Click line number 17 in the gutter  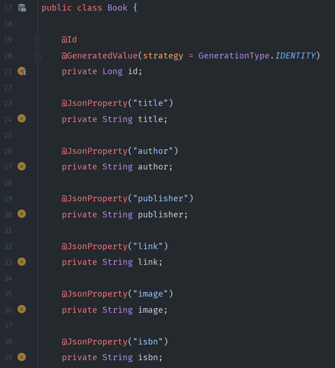point(8,8)
